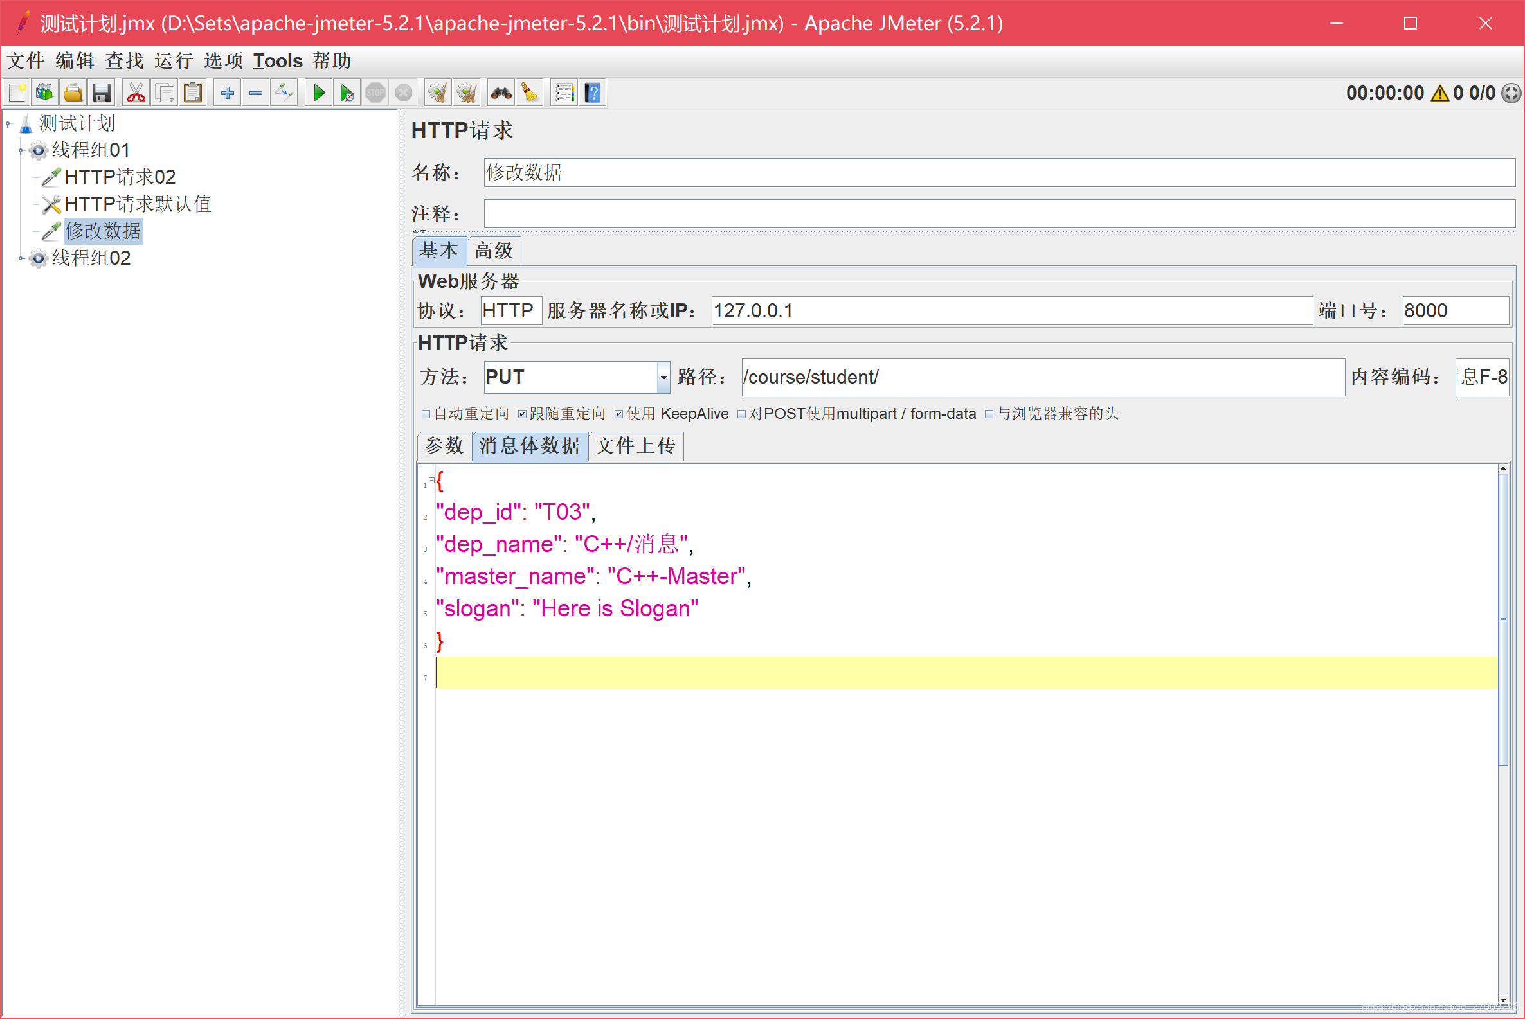1525x1019 pixels.
Task: Click the Reset Search yellow broom icon
Action: pos(530,93)
